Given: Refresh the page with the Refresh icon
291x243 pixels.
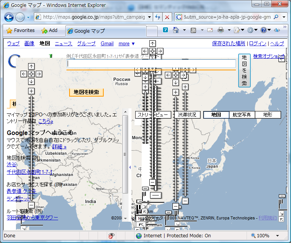Looking at the screenshot, I should pyautogui.click(x=158, y=17).
